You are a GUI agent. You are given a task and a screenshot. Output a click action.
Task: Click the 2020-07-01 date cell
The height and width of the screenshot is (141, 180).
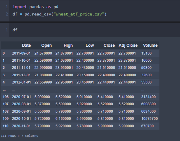[x=21, y=97]
